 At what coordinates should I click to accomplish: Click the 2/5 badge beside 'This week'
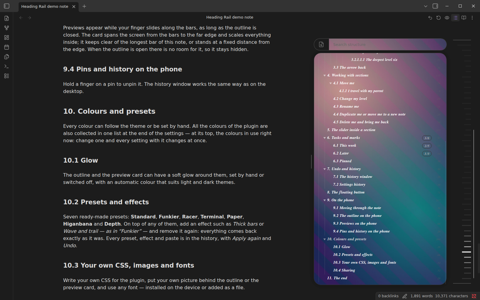click(x=427, y=146)
